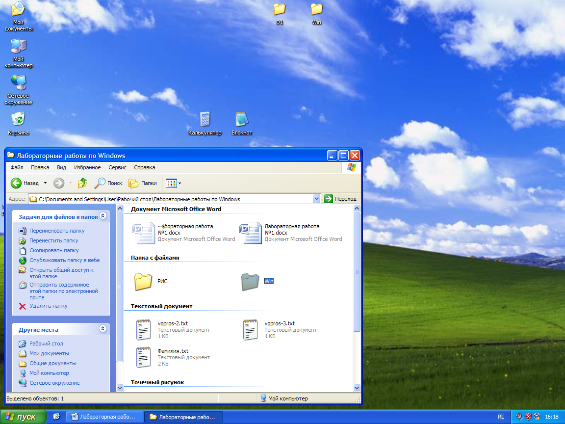Toggle the Папки folders pane
The height and width of the screenshot is (424, 565).
point(143,183)
